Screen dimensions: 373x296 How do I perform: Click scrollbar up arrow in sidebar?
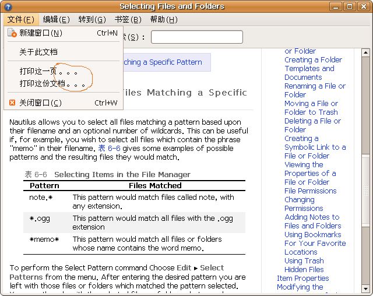[x=365, y=52]
